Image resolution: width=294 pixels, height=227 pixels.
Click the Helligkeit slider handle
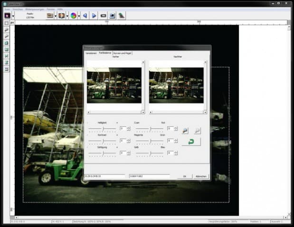(x=103, y=128)
